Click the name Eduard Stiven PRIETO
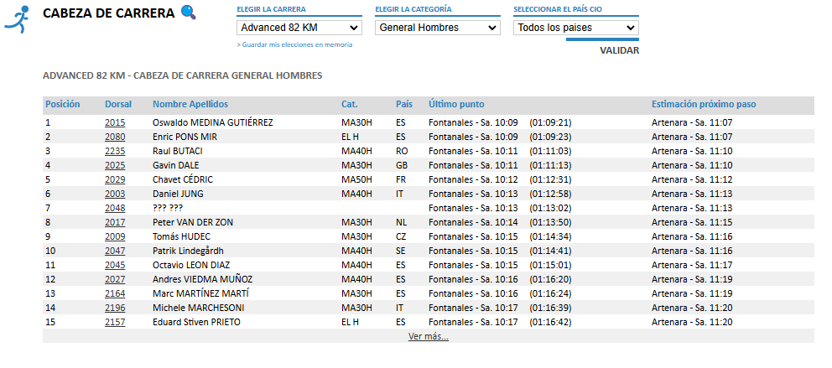The image size is (832, 368). 196,322
